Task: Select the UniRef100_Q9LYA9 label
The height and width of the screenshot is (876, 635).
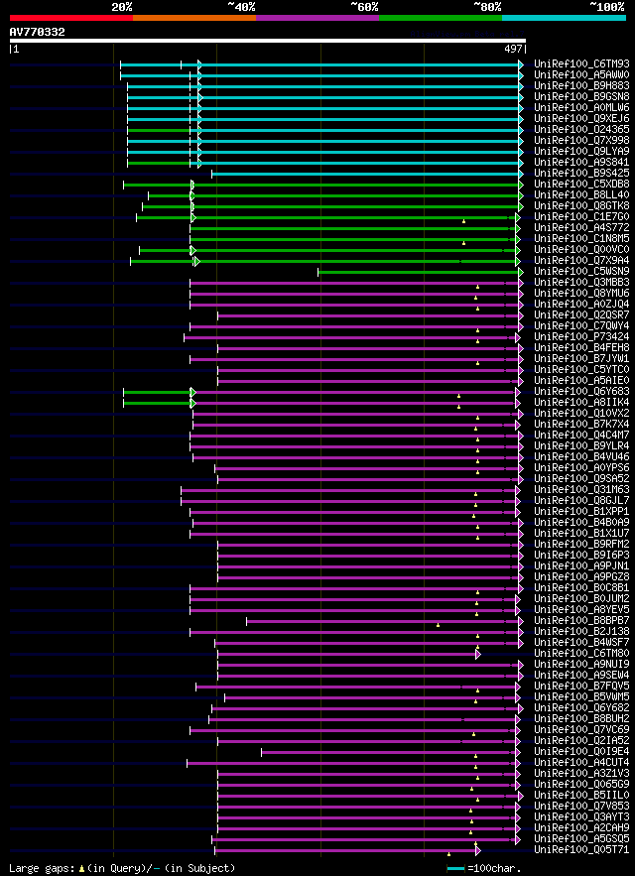Action: (x=581, y=152)
